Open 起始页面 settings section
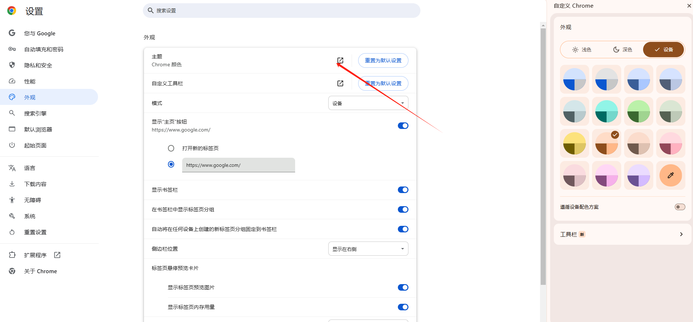 pos(49,145)
